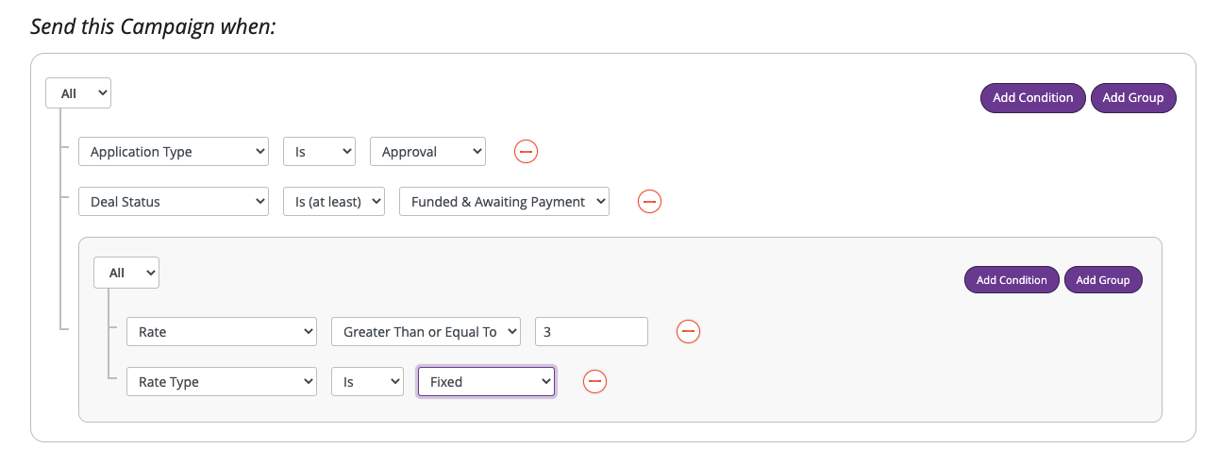
Task: Click the top-level Add Condition button
Action: (1032, 98)
